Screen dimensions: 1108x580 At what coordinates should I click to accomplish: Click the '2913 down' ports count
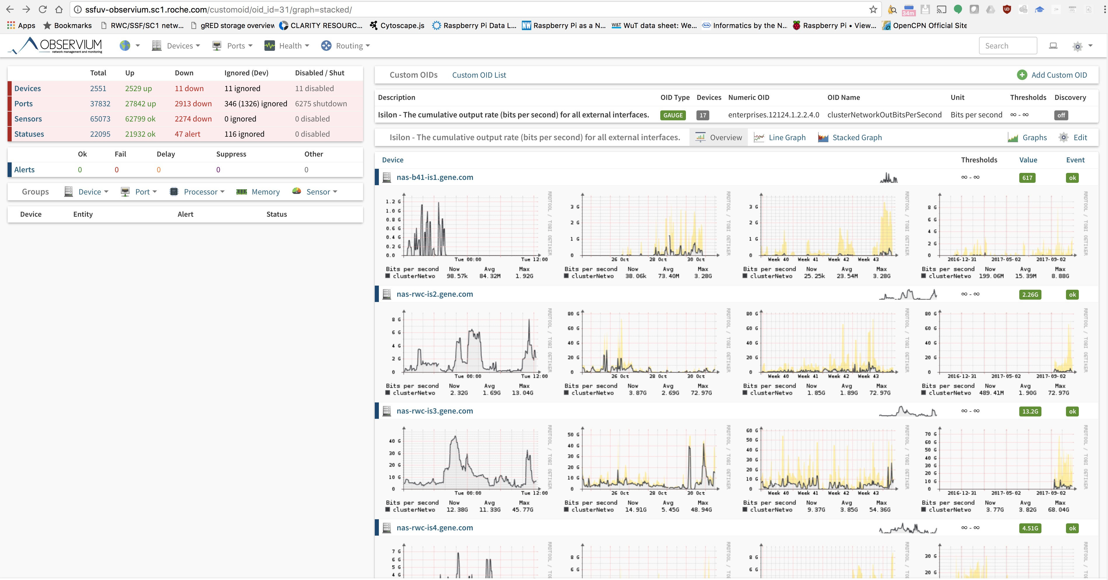(x=193, y=104)
